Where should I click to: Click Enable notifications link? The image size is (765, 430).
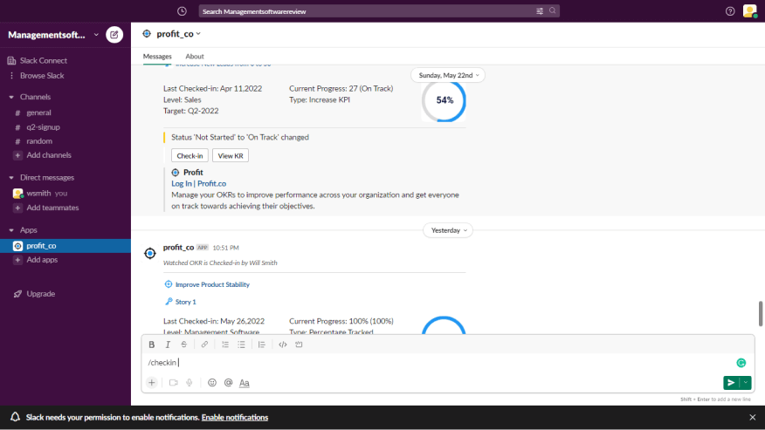pos(235,417)
